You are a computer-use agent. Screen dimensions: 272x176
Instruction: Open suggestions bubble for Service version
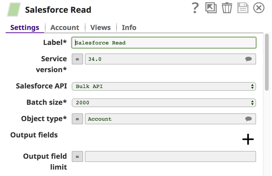click(x=248, y=59)
